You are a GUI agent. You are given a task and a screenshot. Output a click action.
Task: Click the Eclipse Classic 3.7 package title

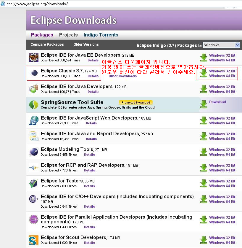62,71
